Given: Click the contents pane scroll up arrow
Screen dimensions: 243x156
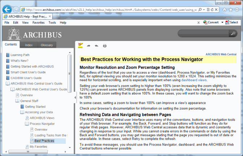Looking at the screenshot, I should point(70,53).
